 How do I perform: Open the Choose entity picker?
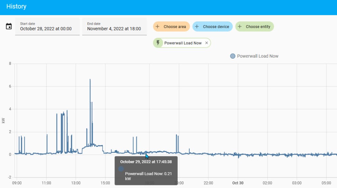pos(254,27)
